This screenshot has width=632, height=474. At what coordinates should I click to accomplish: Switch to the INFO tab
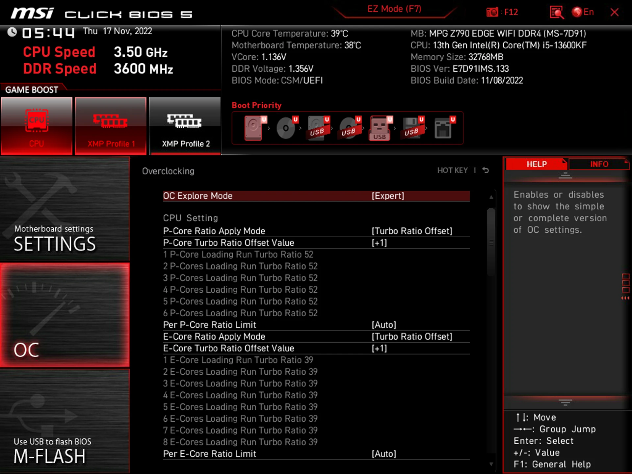click(x=599, y=164)
